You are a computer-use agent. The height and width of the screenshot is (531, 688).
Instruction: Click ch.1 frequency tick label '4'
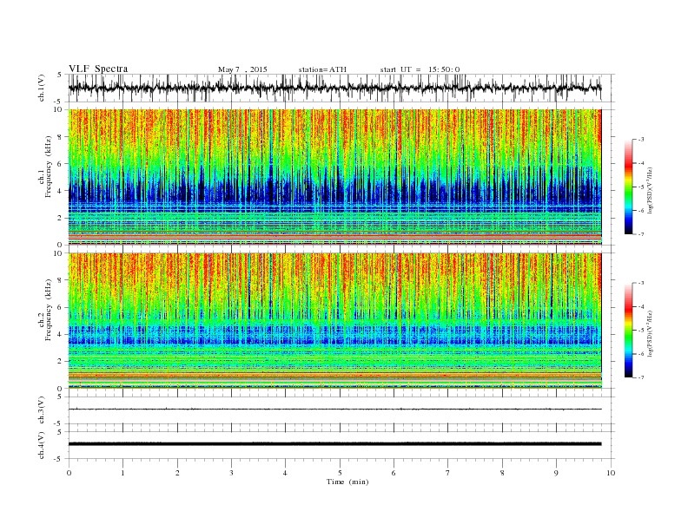click(x=60, y=191)
